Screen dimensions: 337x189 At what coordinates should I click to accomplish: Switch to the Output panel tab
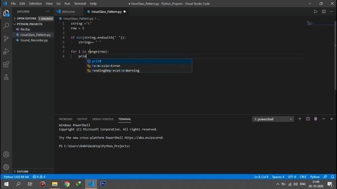coord(82,119)
